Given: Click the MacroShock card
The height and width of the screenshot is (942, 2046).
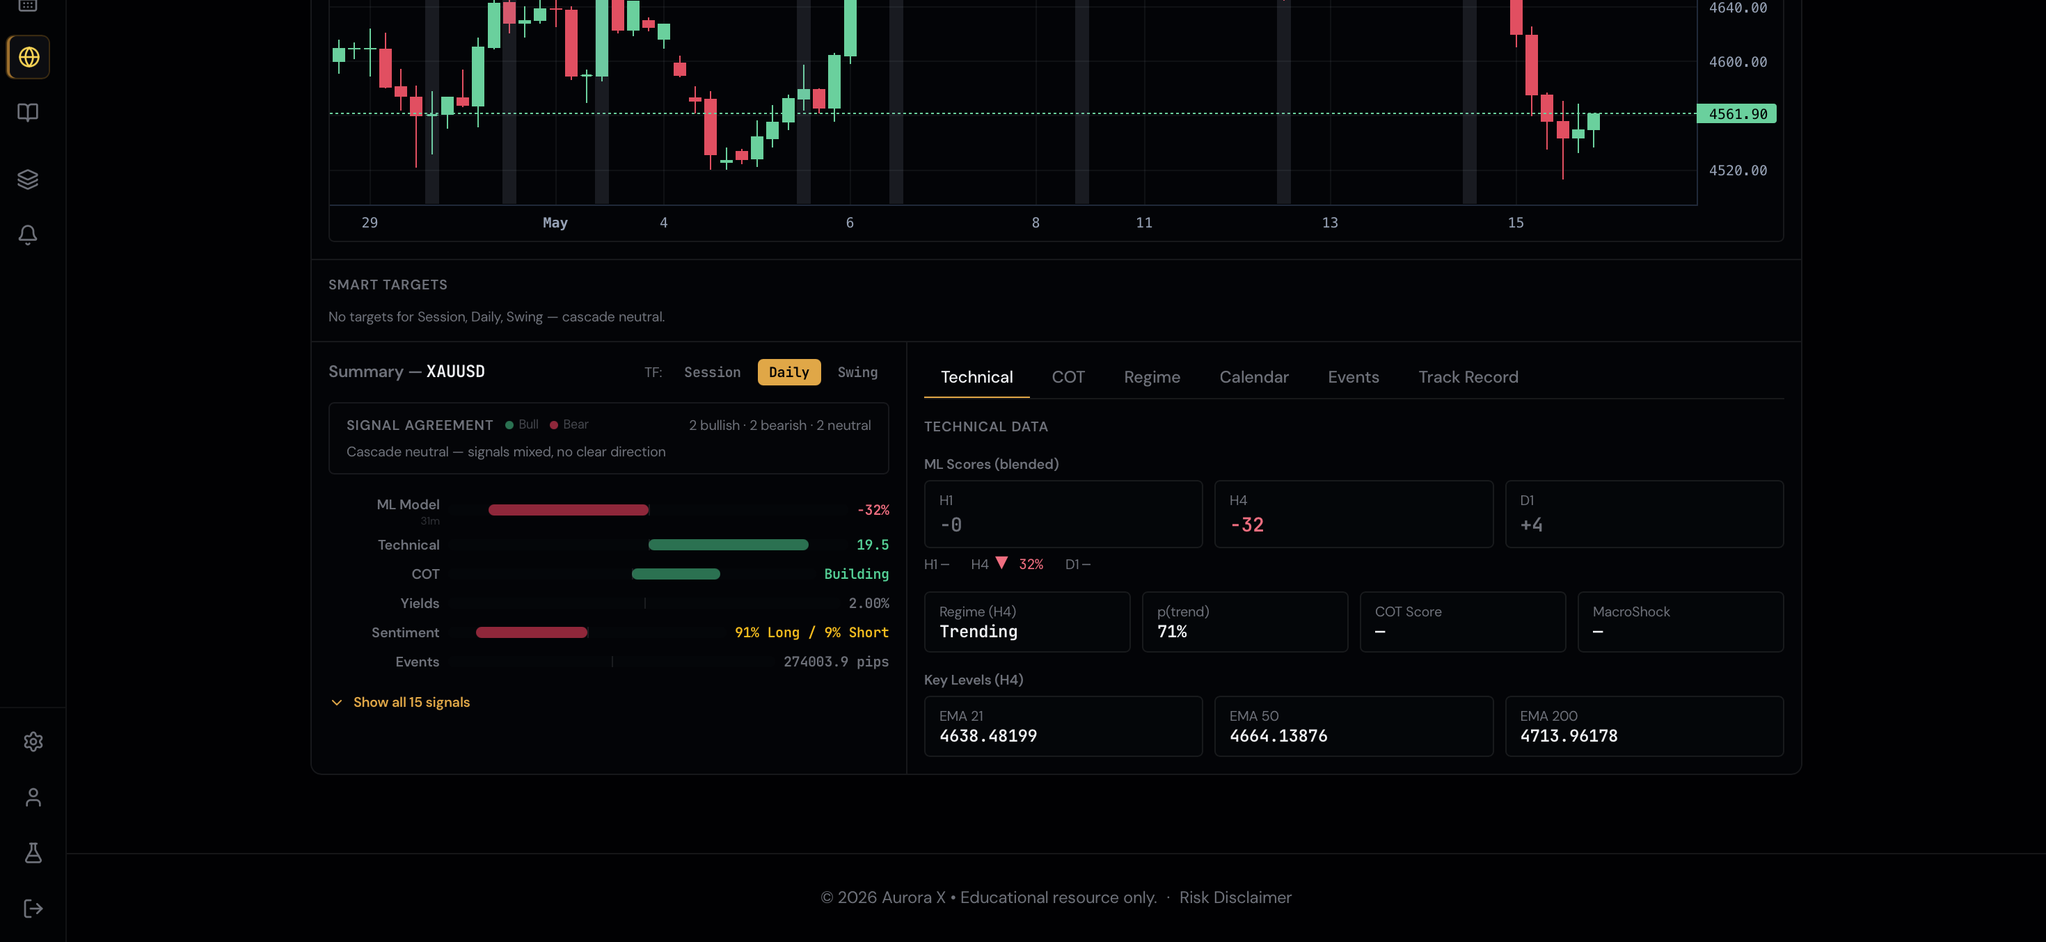Looking at the screenshot, I should pos(1680,622).
